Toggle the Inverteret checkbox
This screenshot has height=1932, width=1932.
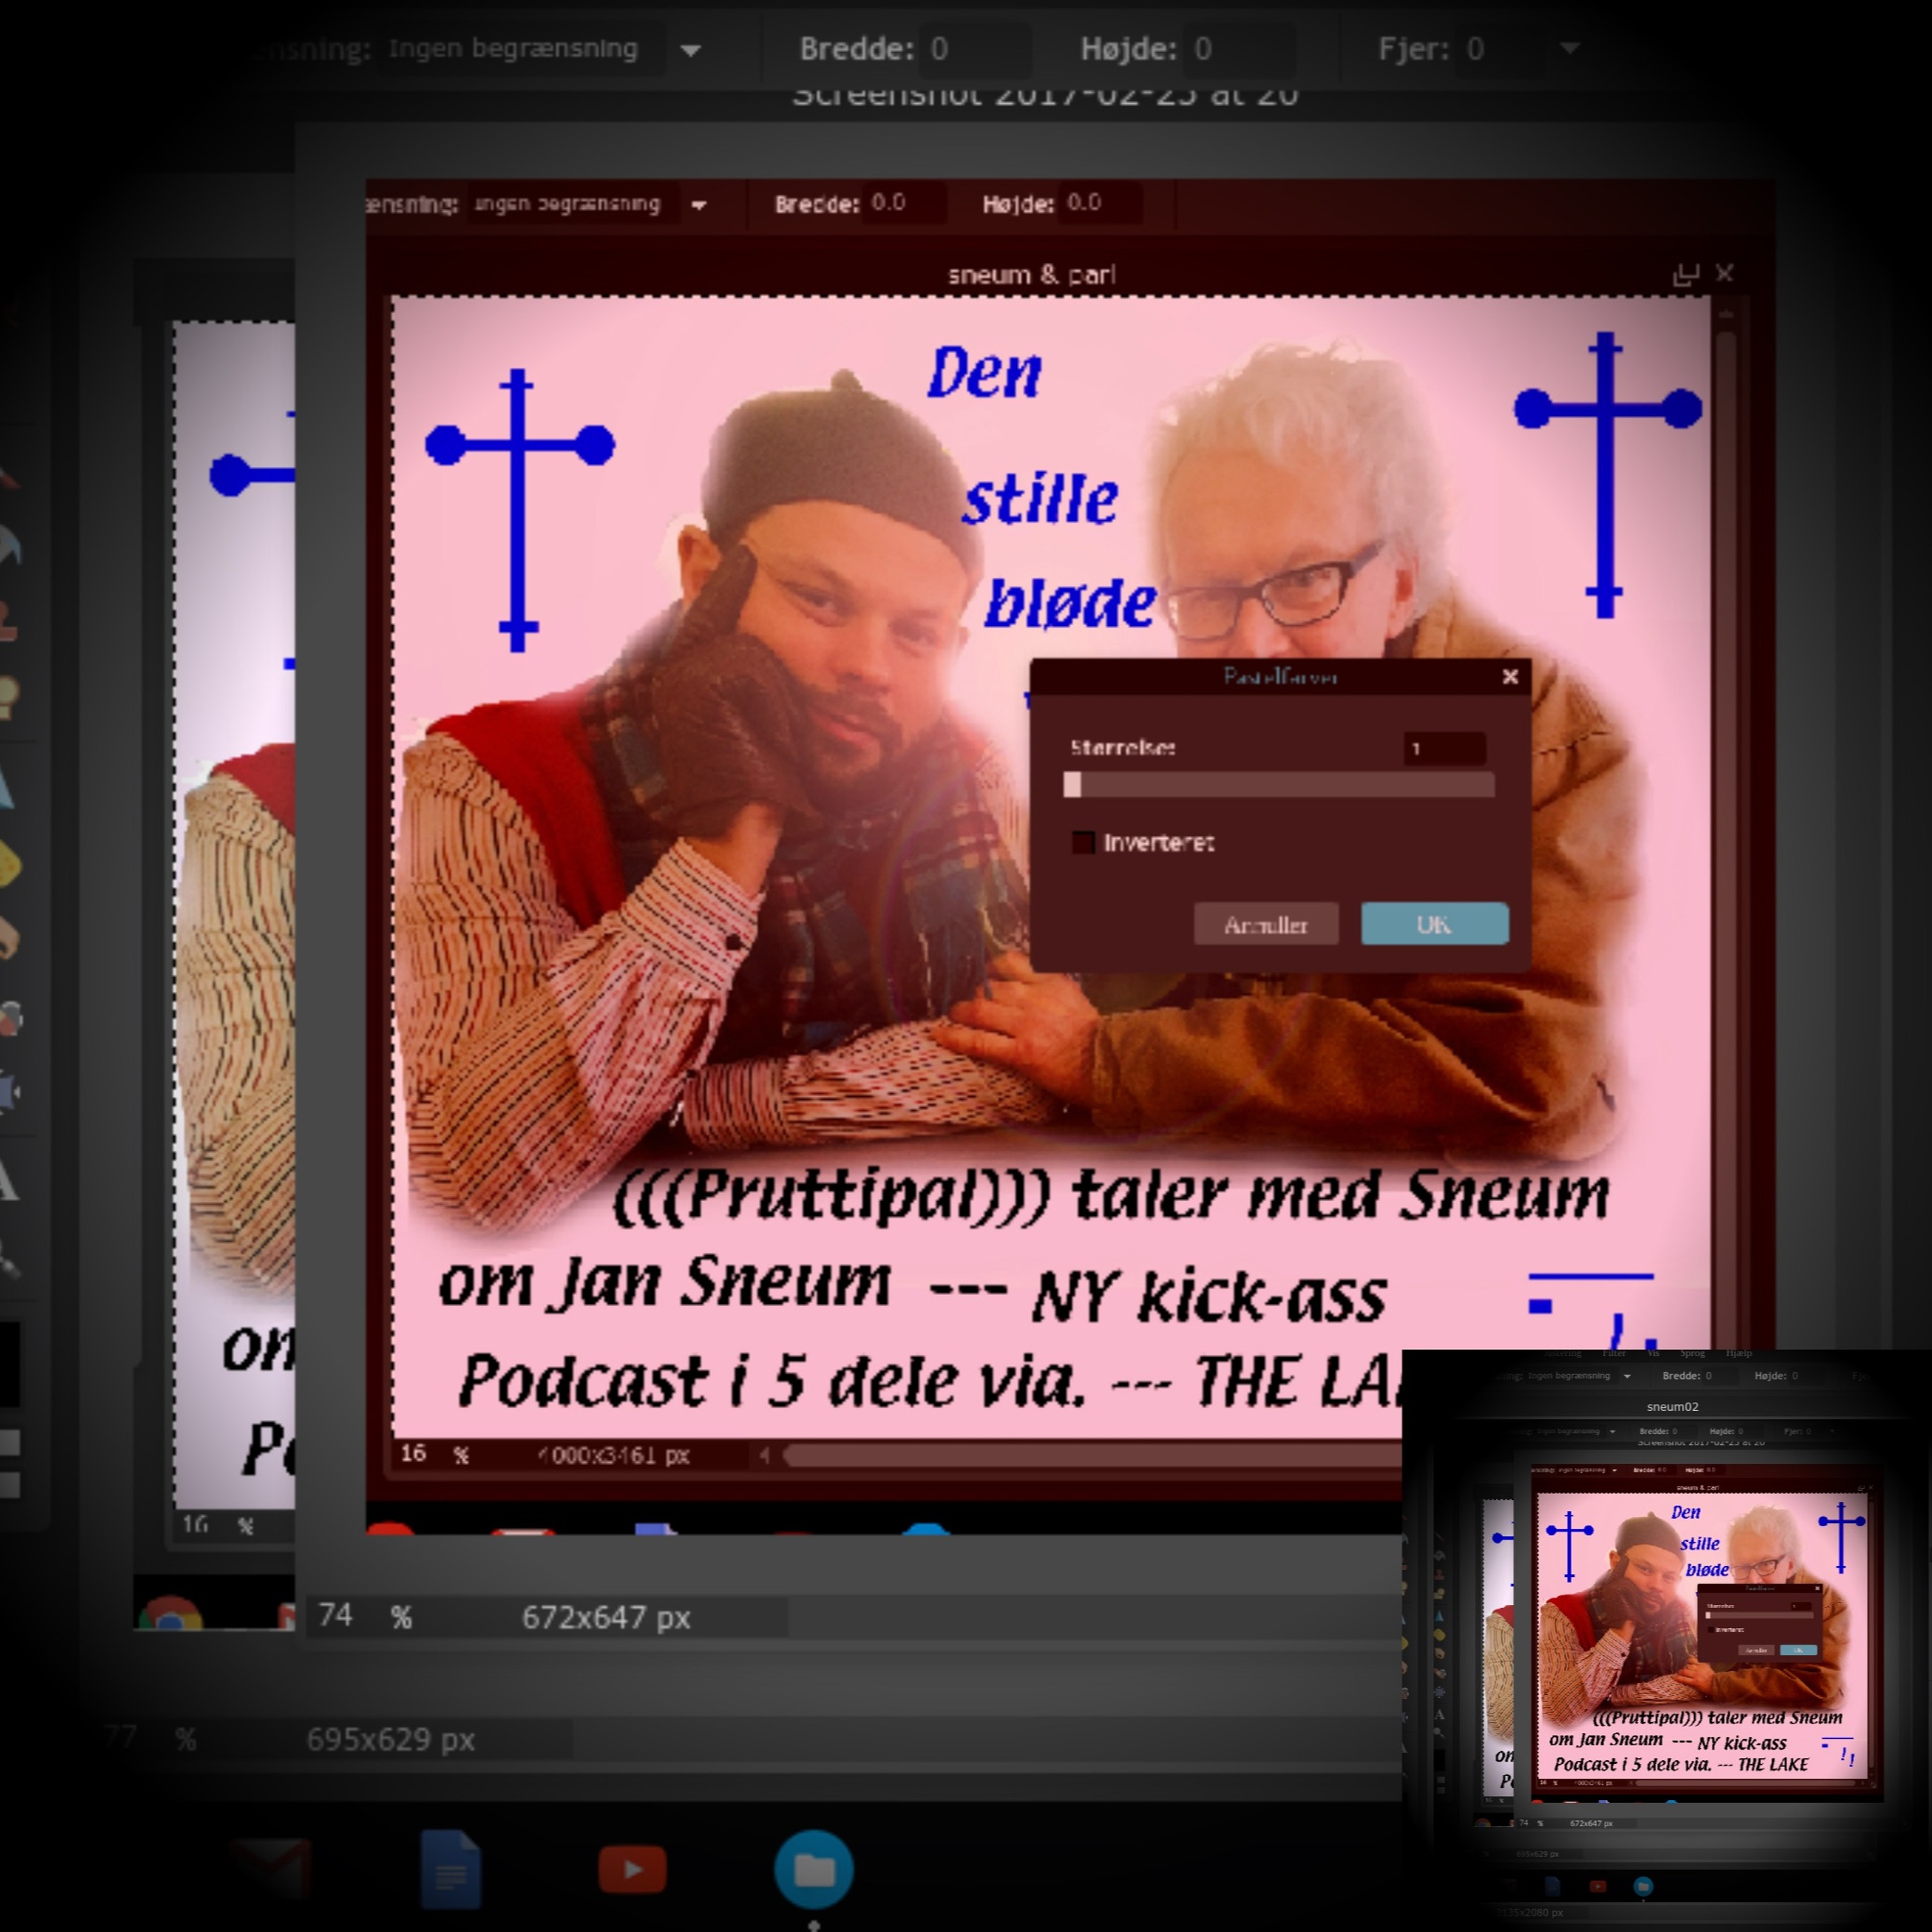click(x=1083, y=842)
